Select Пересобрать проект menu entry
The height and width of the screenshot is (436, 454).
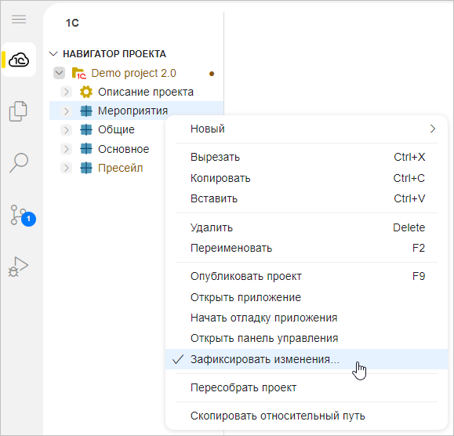(x=307, y=387)
